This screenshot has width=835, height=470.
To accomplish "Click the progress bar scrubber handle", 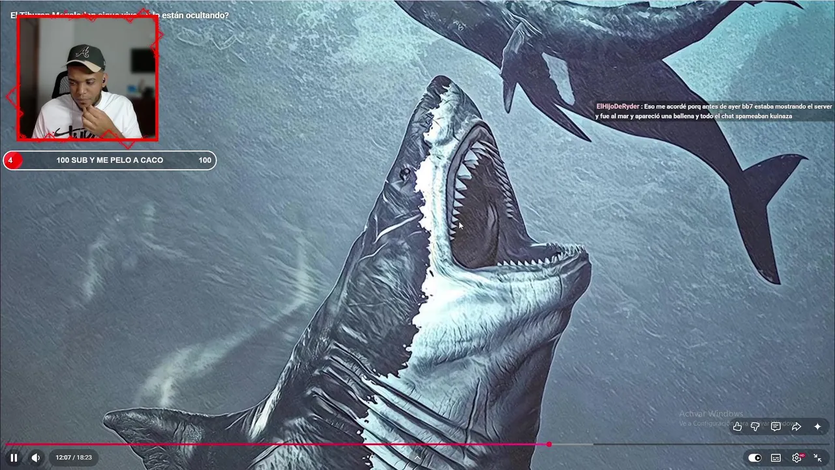I will point(549,444).
